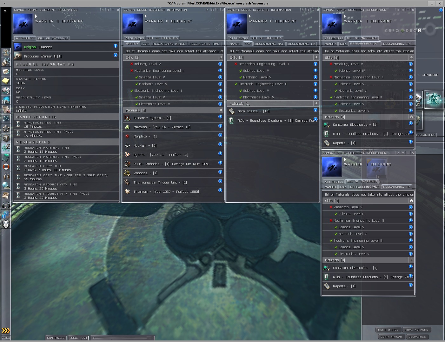Image resolution: width=445 pixels, height=342 pixels.
Task: Open the Local [32] chat channel
Action: (78, 338)
